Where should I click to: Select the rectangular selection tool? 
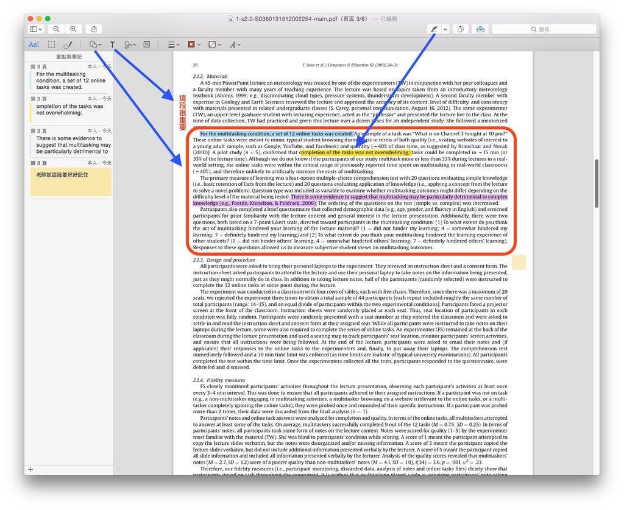tap(52, 44)
